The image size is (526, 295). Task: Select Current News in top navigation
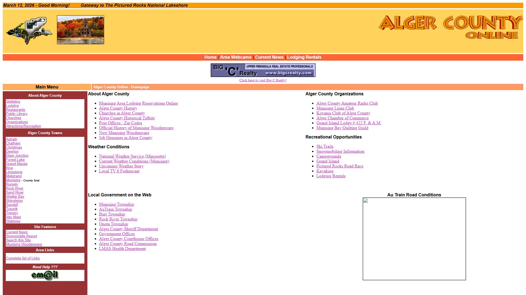pos(269,57)
